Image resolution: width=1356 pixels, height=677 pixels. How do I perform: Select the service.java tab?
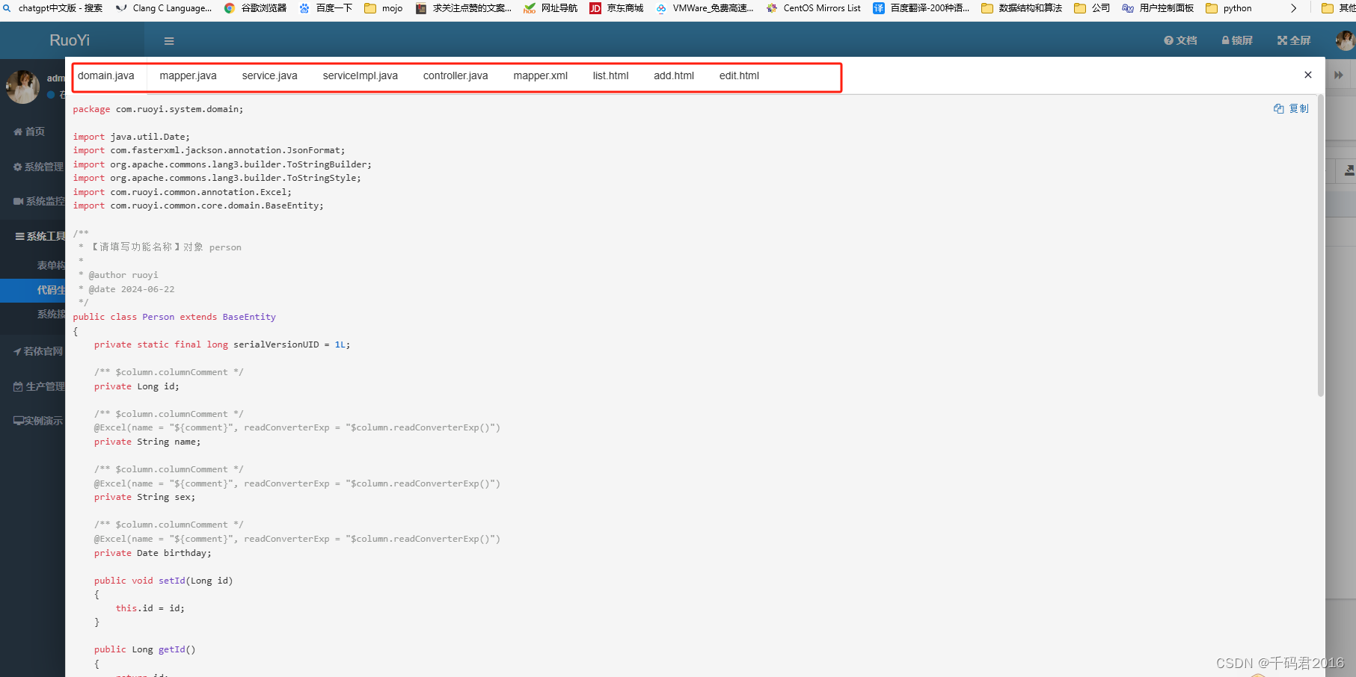(x=269, y=75)
